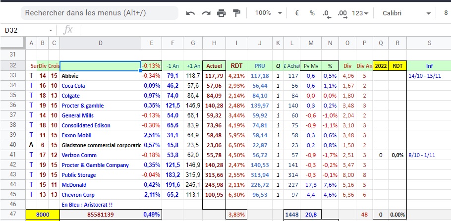This screenshot has width=451, height=221.
Task: Click the 6,50% RDT value
Action: click(x=236, y=145)
